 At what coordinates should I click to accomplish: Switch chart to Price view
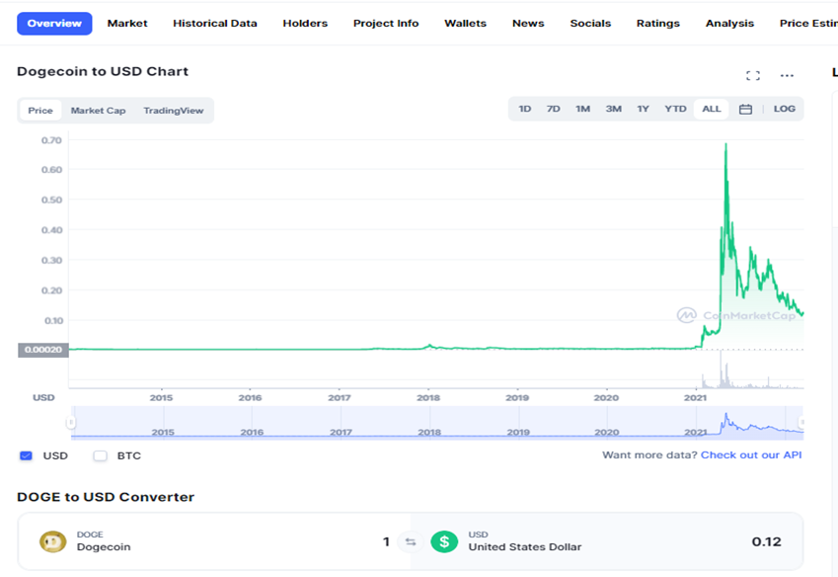(40, 111)
